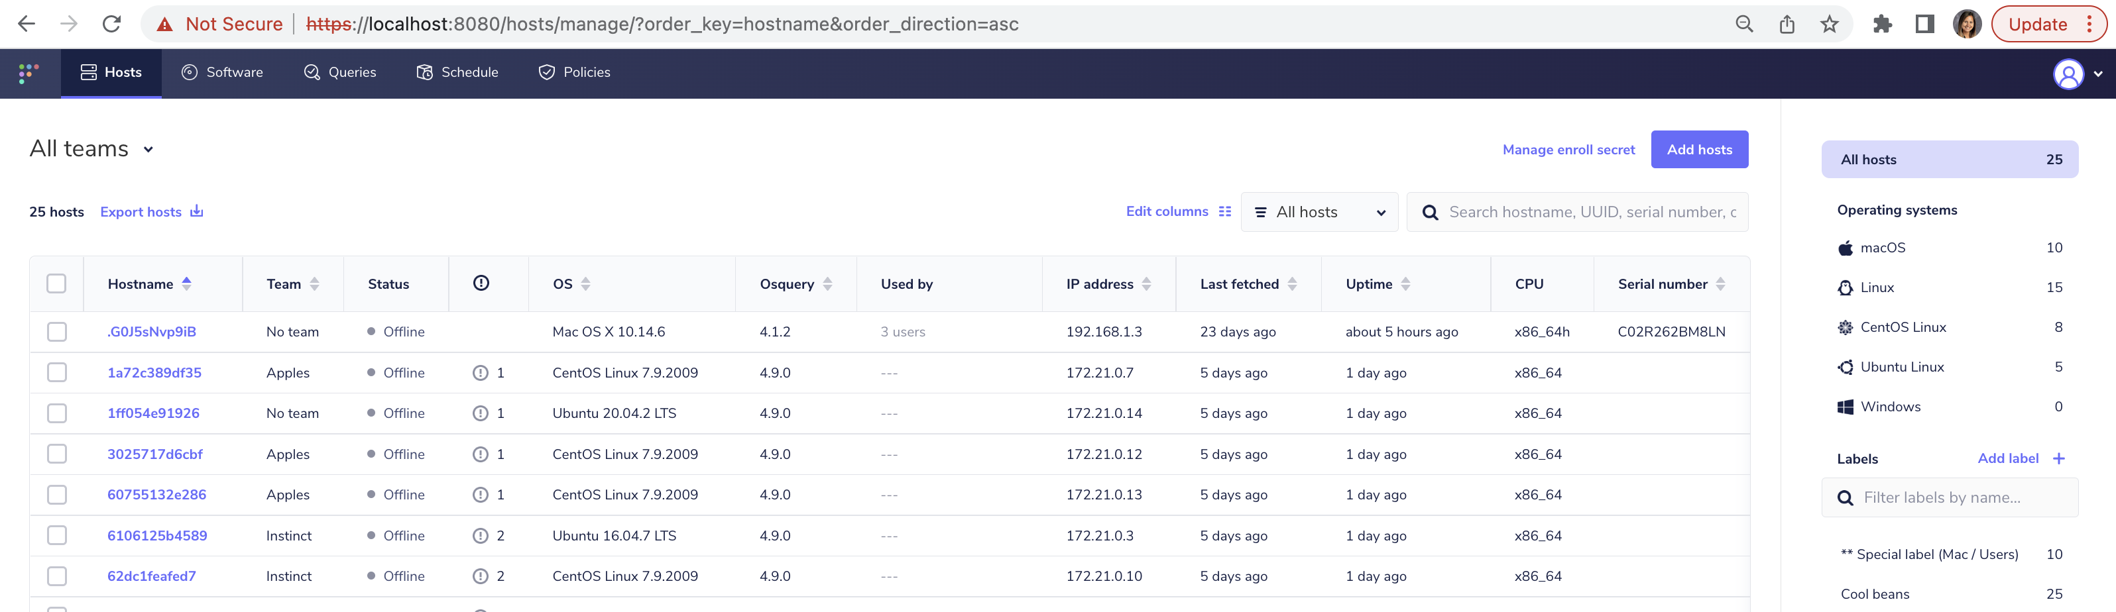Click the browser address bar URL
2116x612 pixels.
pyautogui.click(x=662, y=24)
